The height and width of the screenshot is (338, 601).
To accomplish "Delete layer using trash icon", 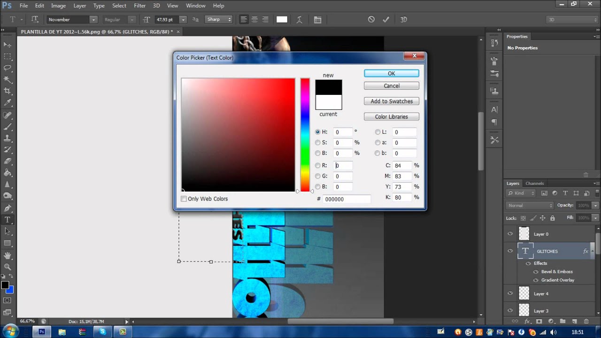I will tap(586, 321).
